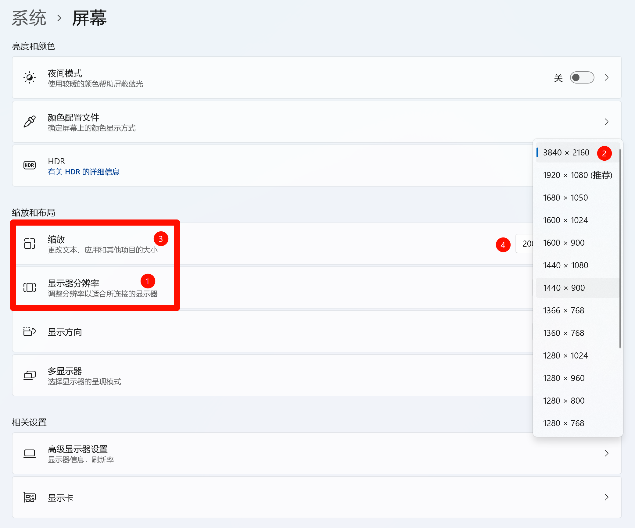Pick the 1280 × 768 resolution option
The height and width of the screenshot is (528, 635).
coord(563,423)
